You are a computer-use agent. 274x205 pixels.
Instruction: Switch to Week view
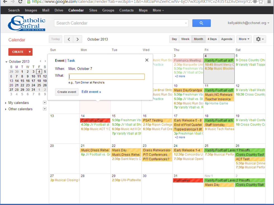click(x=185, y=39)
